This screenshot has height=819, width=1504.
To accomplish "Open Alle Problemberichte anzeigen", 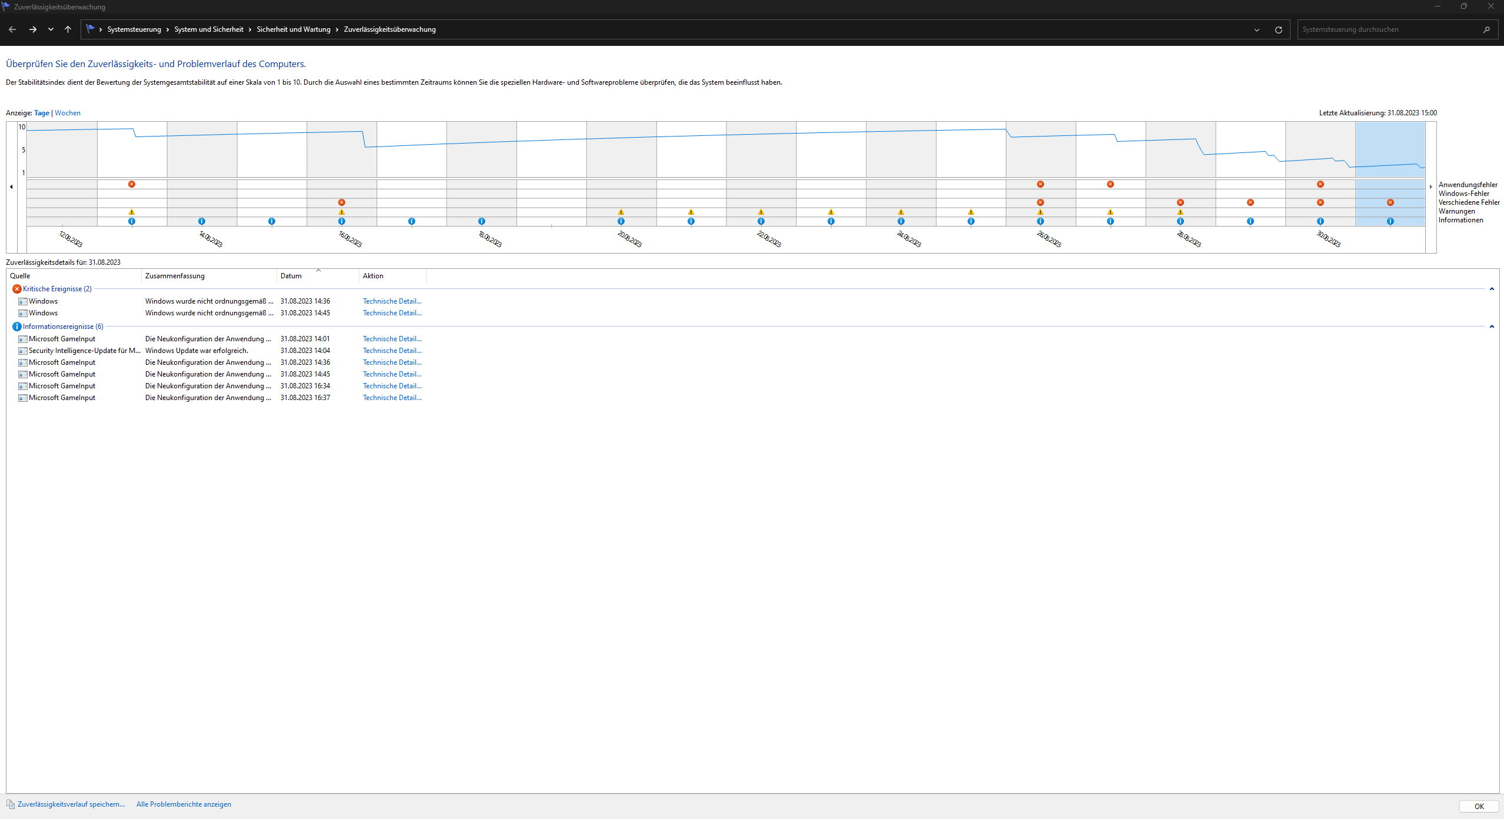I will pos(184,804).
